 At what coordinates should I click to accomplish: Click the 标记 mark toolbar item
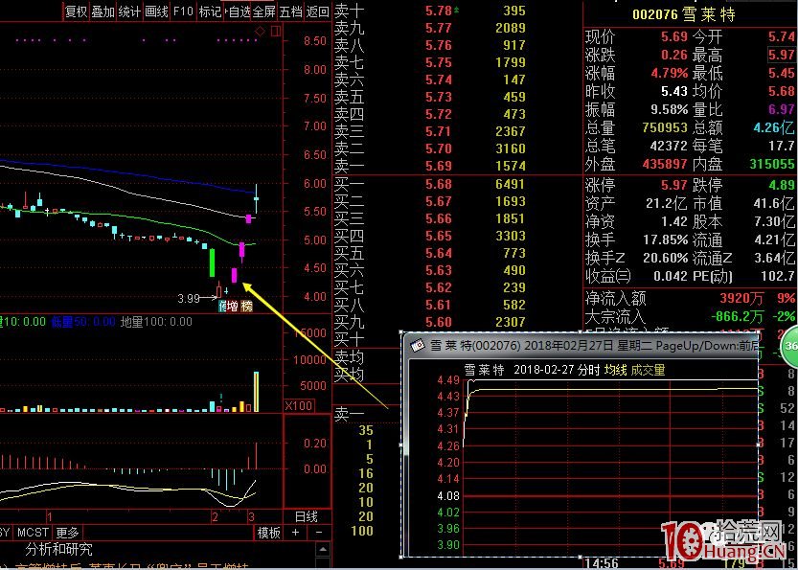210,11
